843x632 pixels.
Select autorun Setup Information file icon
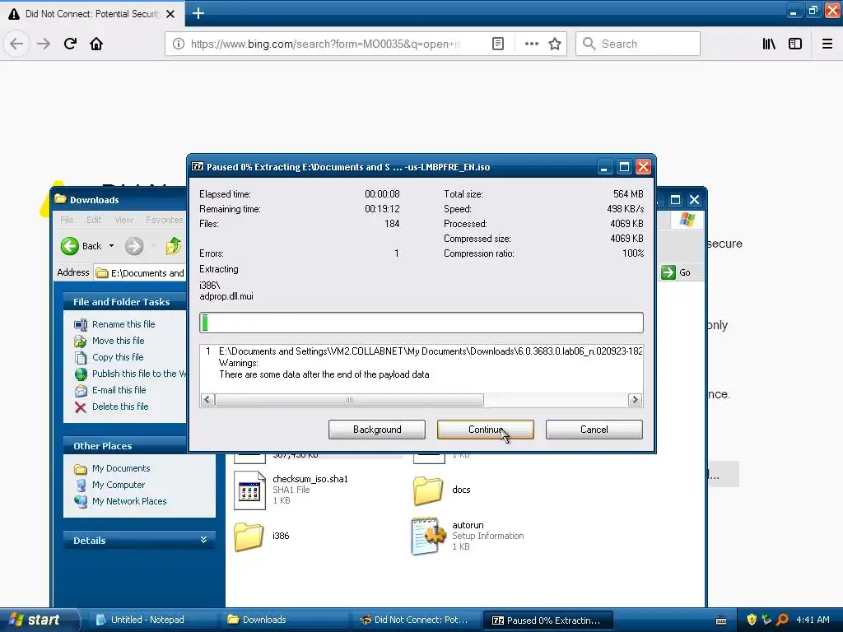point(428,536)
